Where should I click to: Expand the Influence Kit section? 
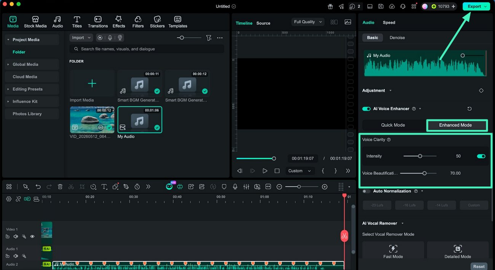(x=8, y=102)
